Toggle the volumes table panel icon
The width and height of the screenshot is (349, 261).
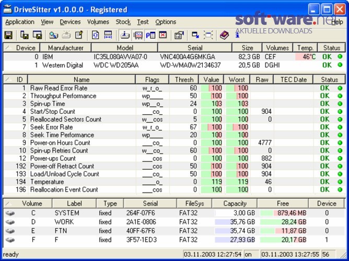(x=150, y=35)
